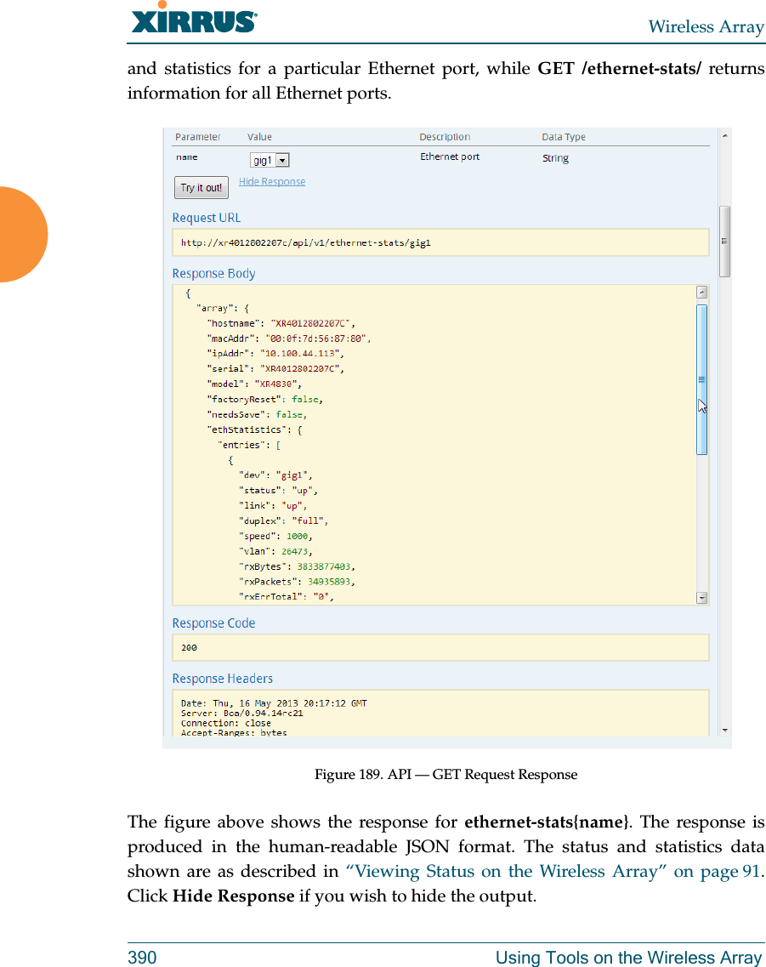
Task: Click the "factoryReset": false line
Action: 265,399
